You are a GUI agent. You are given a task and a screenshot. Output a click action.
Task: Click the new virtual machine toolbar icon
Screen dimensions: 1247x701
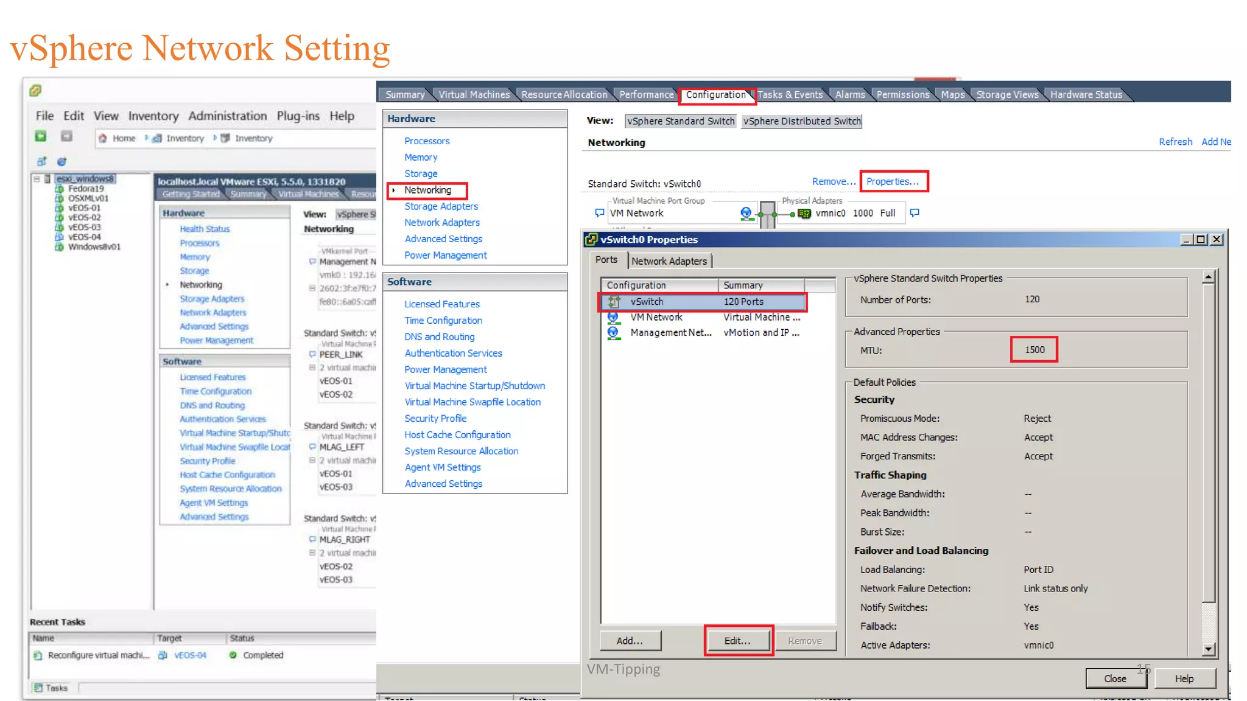coord(41,162)
